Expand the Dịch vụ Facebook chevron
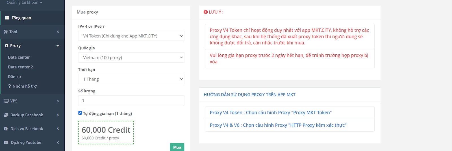The width and height of the screenshot is (452, 151). [x=58, y=129]
